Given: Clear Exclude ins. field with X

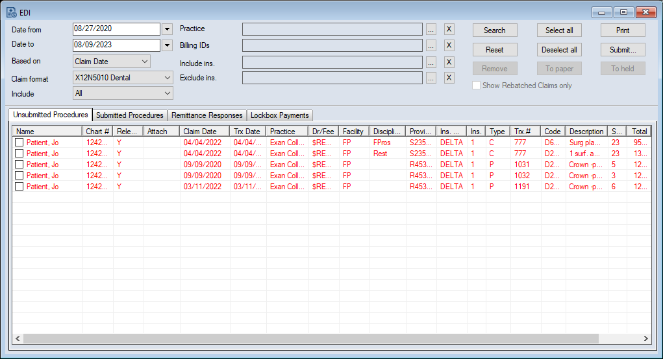Looking at the screenshot, I should coord(449,78).
